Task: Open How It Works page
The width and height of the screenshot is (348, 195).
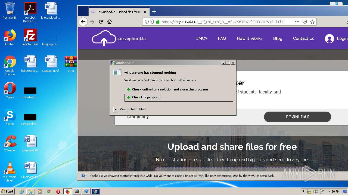Action: [x=250, y=38]
